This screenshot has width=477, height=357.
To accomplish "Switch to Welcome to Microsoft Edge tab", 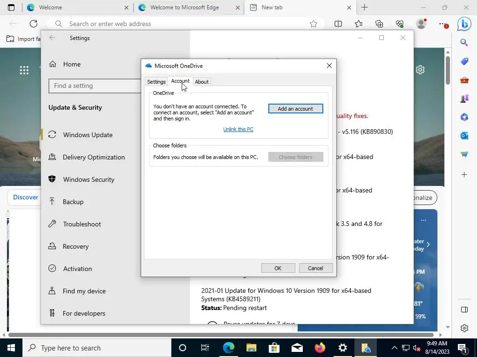I will click(189, 7).
